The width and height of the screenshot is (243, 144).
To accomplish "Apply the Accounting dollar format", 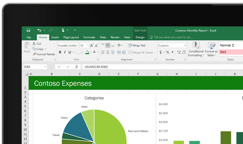I will (161, 52).
